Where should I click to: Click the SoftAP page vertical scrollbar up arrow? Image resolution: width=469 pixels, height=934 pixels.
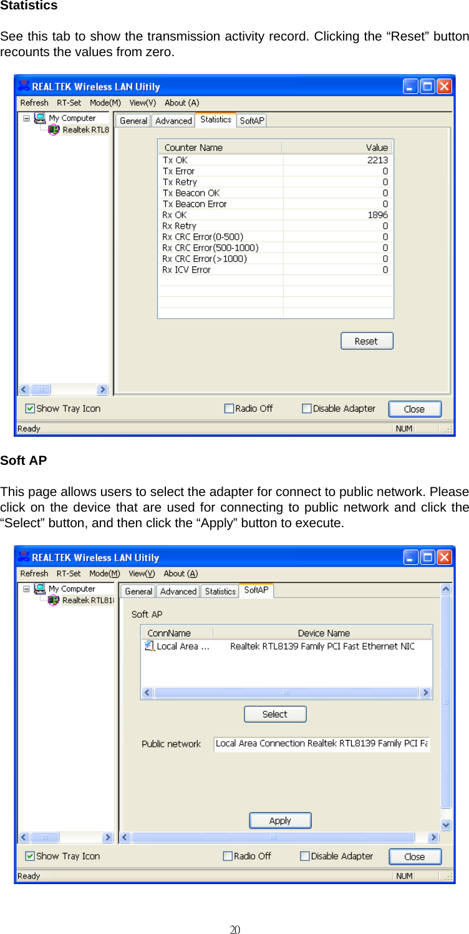point(446,589)
